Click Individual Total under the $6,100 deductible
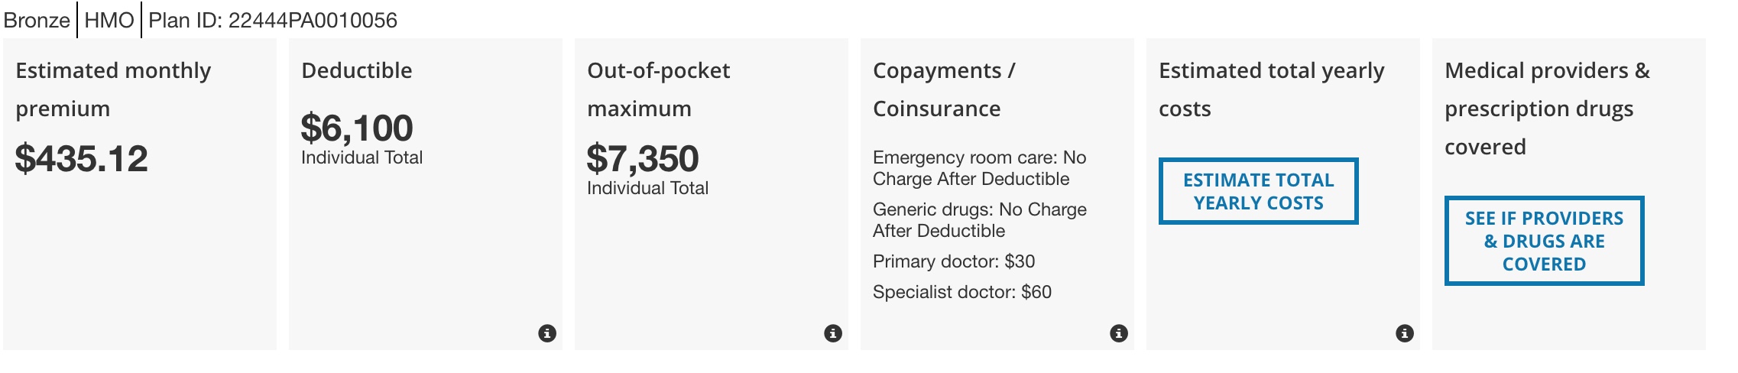The width and height of the screenshot is (1738, 373). click(362, 157)
